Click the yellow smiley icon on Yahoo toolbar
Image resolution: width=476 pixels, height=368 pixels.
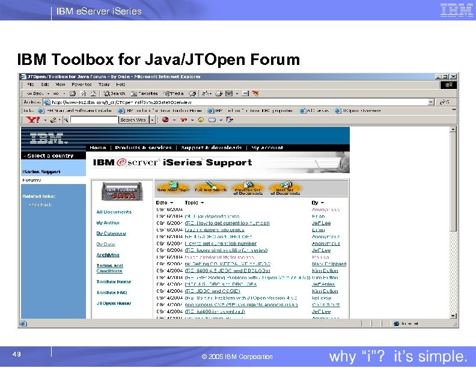pyautogui.click(x=201, y=120)
